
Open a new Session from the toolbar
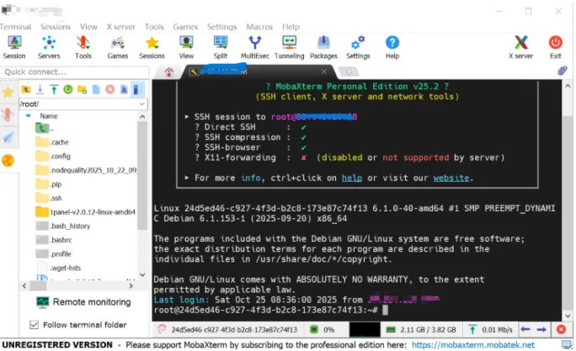click(x=14, y=47)
